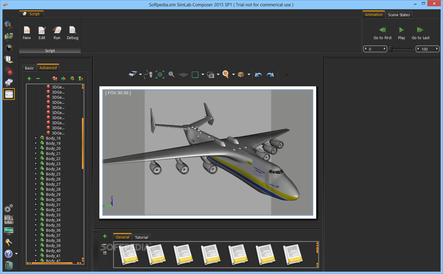
Task: Click the green minus in scene tree toolbar
Action: (x=38, y=79)
